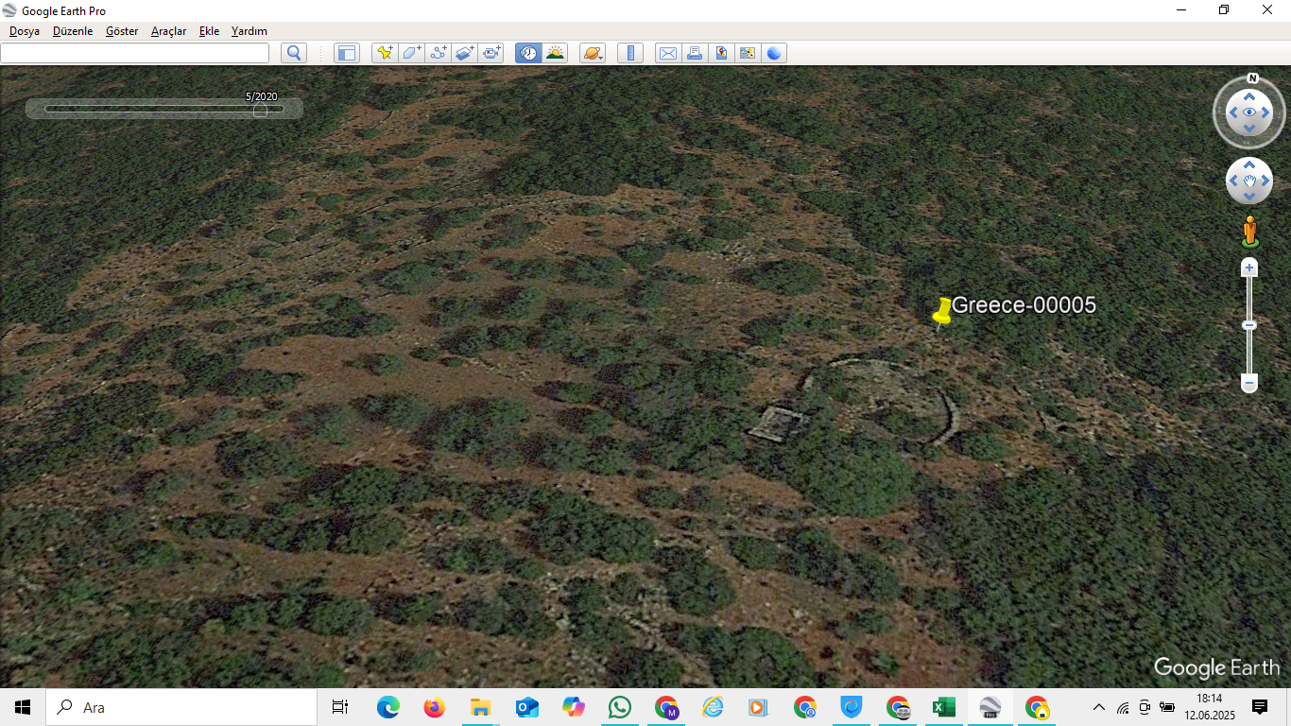Click the search magnifier button

294,53
